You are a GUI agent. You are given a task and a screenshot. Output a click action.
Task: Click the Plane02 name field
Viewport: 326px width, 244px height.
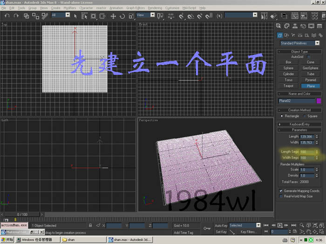pyautogui.click(x=297, y=101)
